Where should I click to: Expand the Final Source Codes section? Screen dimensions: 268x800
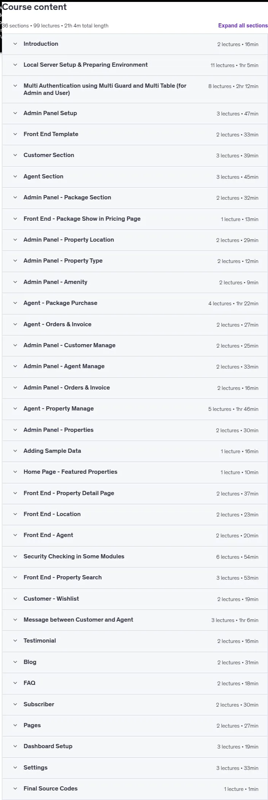(135, 789)
